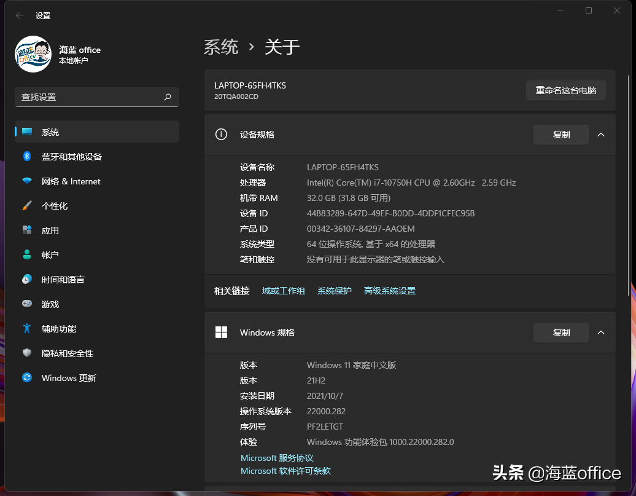Viewport: 636px width, 496px height.
Task: Select OS build number 22000.282 text
Action: (x=326, y=411)
